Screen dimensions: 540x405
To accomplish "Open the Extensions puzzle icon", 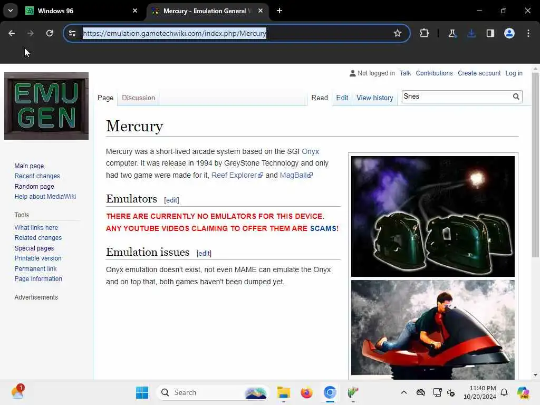I will (x=425, y=33).
